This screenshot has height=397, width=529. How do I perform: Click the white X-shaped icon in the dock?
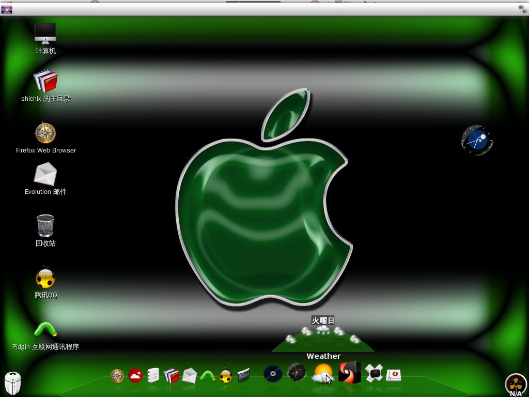374,373
